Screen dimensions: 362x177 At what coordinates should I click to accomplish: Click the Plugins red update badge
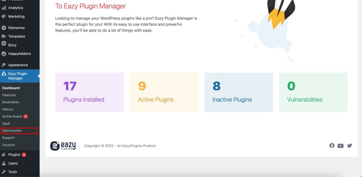pyautogui.click(x=24, y=155)
